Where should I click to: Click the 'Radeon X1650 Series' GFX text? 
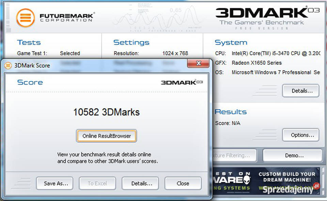256,63
